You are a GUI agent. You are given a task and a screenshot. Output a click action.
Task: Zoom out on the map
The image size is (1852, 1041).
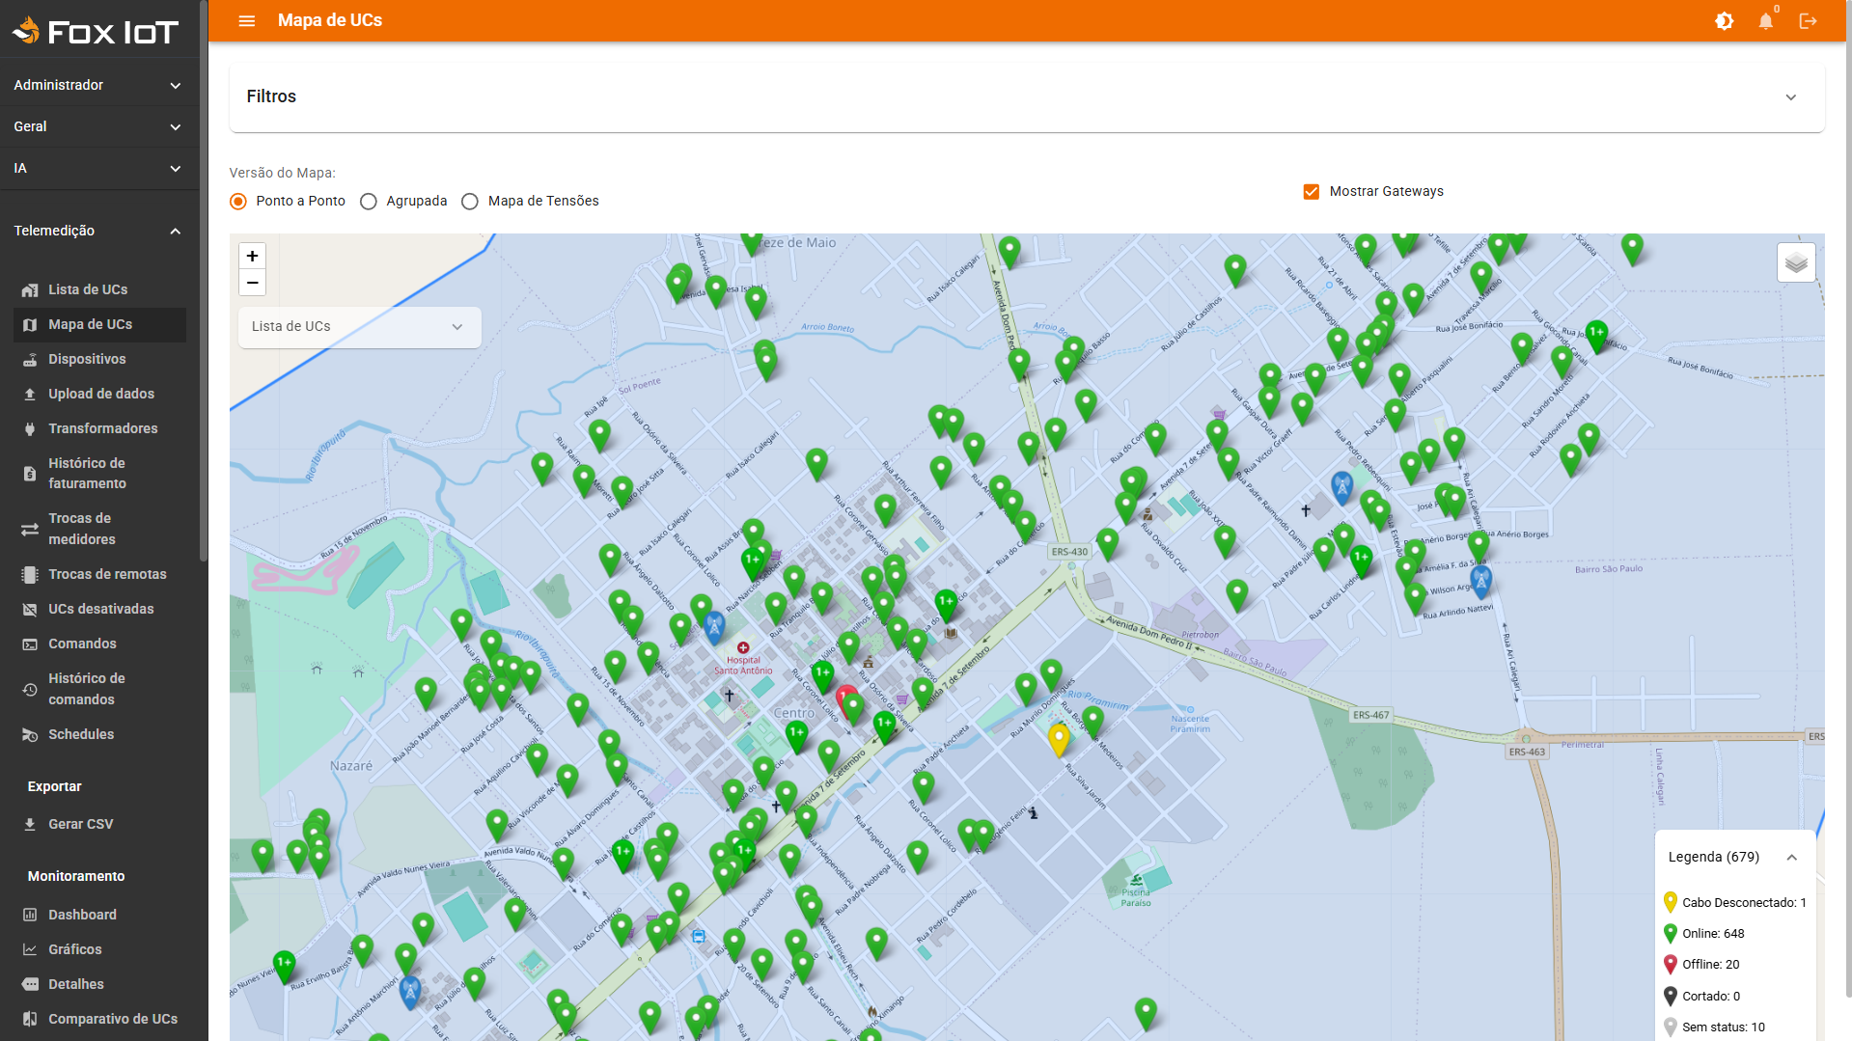[x=252, y=282]
